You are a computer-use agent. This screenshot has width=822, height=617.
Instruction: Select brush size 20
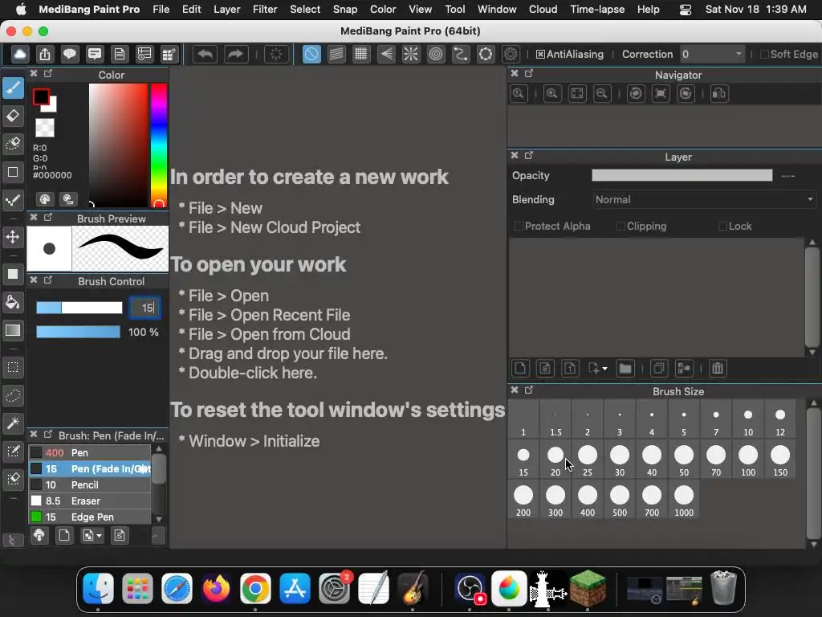tap(555, 460)
